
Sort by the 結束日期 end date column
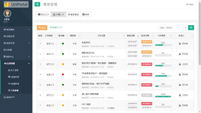click(147, 36)
